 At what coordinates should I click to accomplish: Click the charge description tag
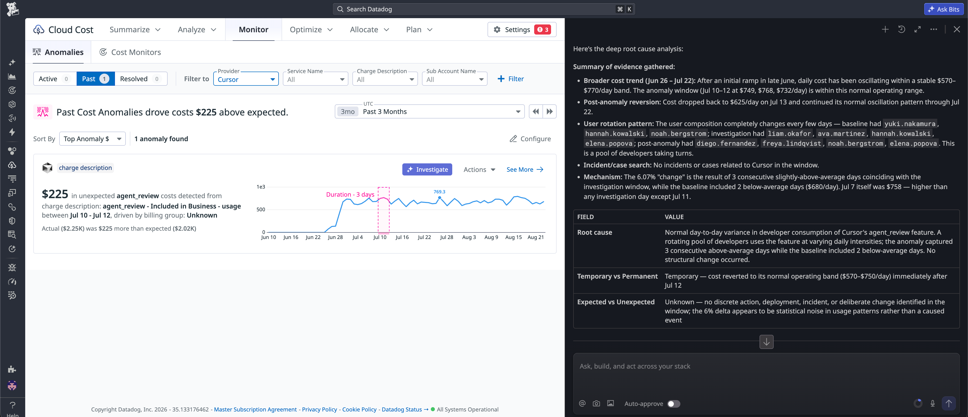(85, 168)
